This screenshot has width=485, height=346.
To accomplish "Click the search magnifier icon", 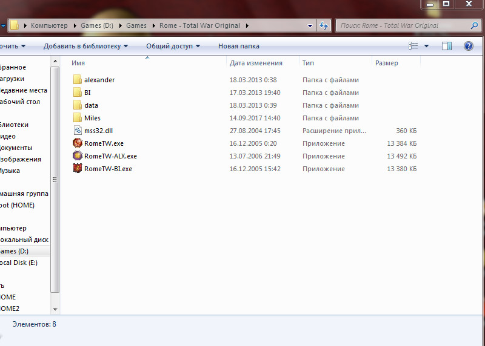I will tap(475, 26).
